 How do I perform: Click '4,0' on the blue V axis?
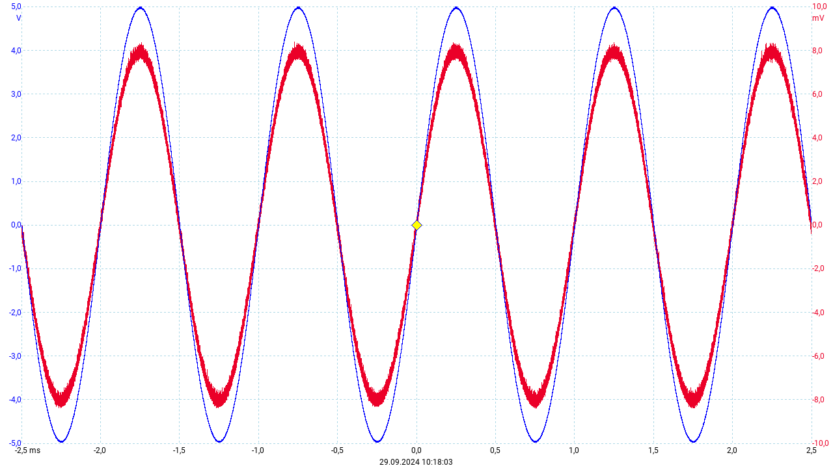pyautogui.click(x=16, y=51)
